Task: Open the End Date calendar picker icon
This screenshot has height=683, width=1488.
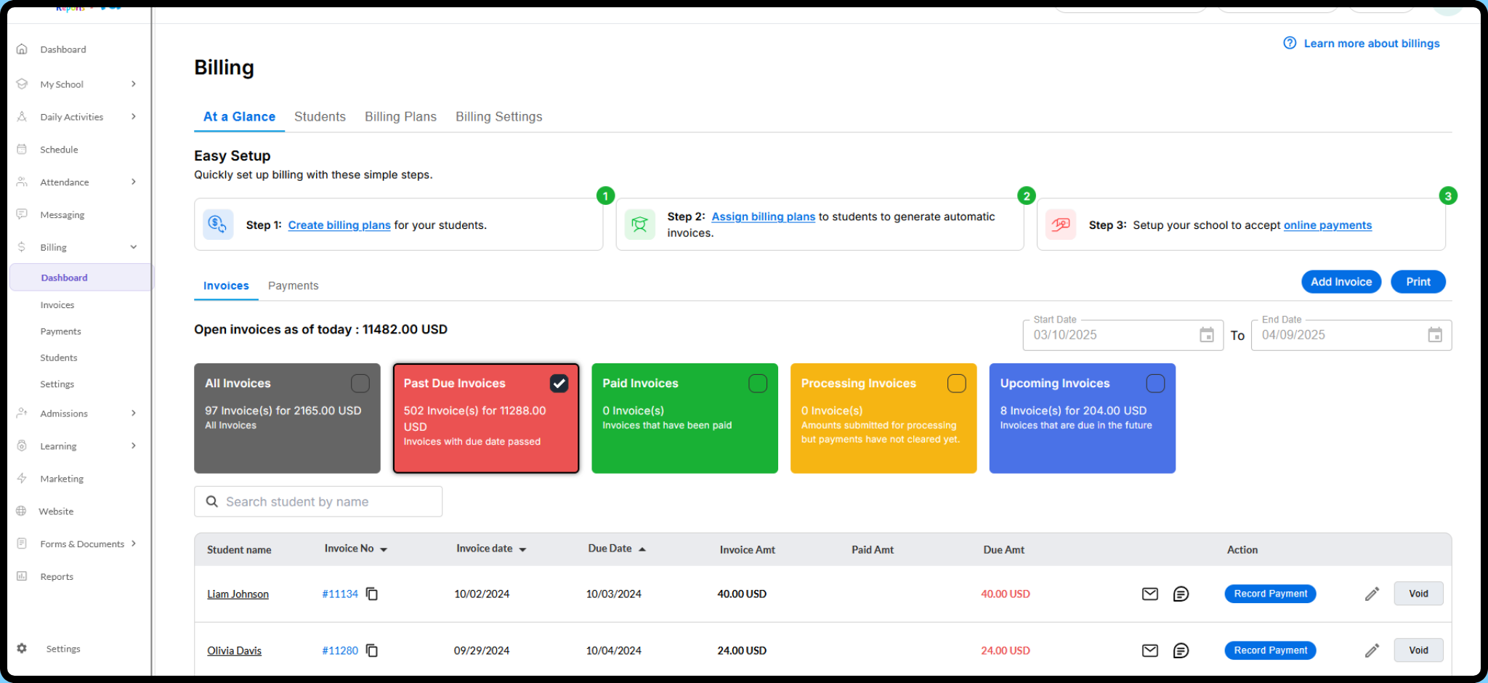Action: (1435, 335)
